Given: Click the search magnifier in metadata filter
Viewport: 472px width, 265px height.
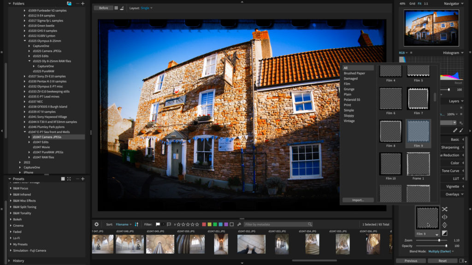Looking at the screenshot, I should click(x=309, y=224).
